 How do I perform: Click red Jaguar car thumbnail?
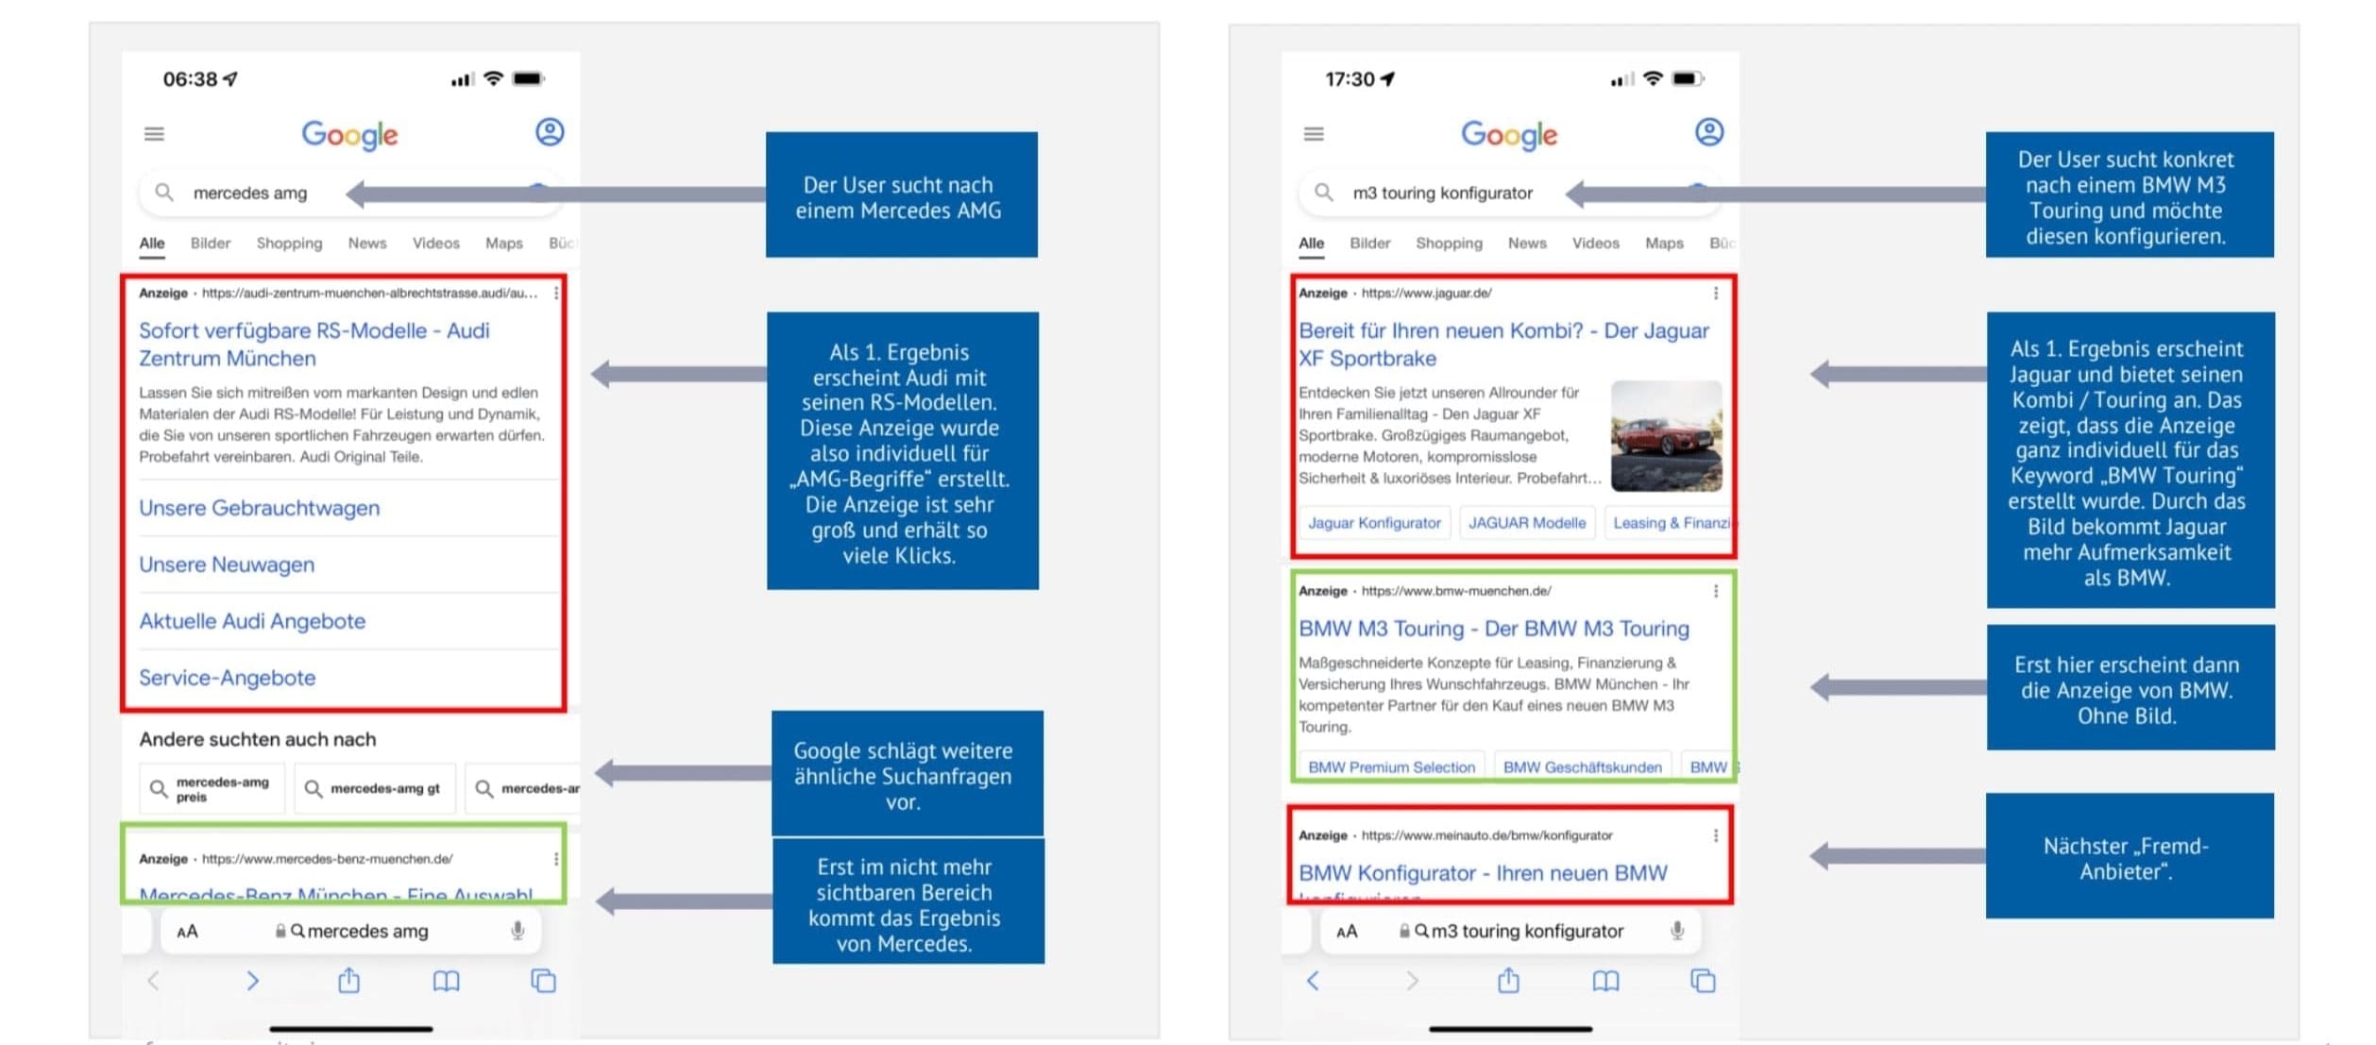1667,436
